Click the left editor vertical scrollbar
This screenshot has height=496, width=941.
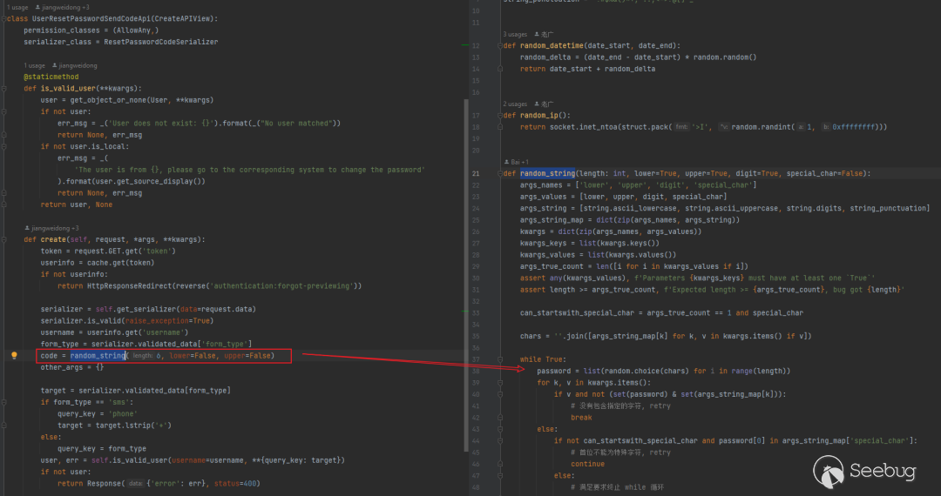click(464, 261)
